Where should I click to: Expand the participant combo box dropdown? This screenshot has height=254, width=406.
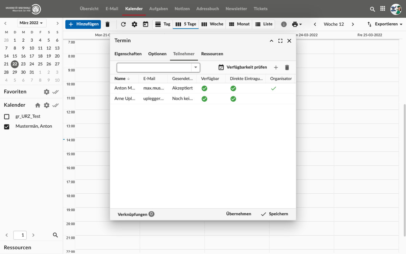point(196,67)
